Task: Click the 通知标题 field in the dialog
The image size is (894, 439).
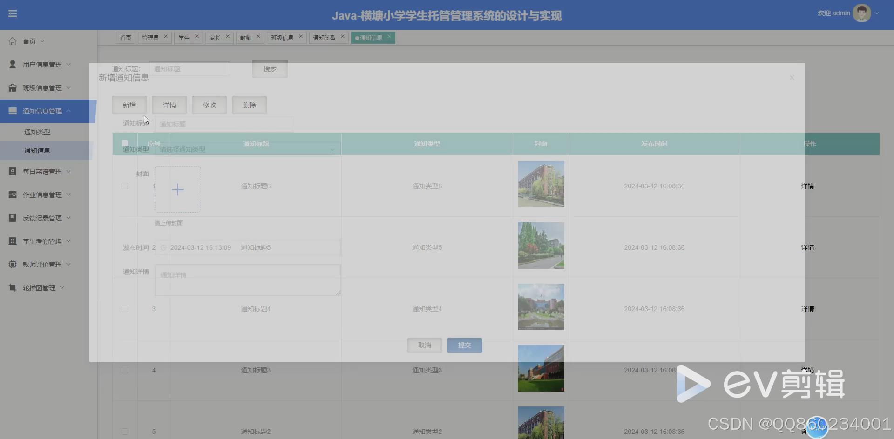Action: 224,124
